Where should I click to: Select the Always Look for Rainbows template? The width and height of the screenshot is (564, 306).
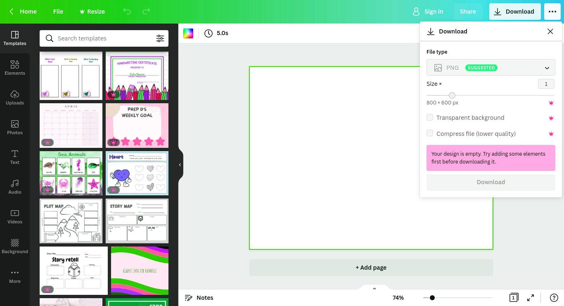(x=140, y=270)
